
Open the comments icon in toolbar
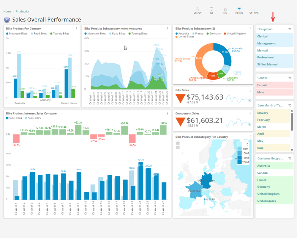211,10
